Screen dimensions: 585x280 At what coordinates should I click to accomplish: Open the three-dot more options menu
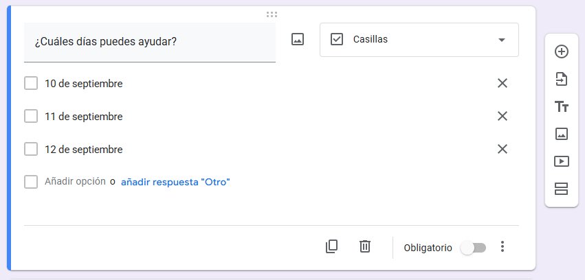point(503,247)
